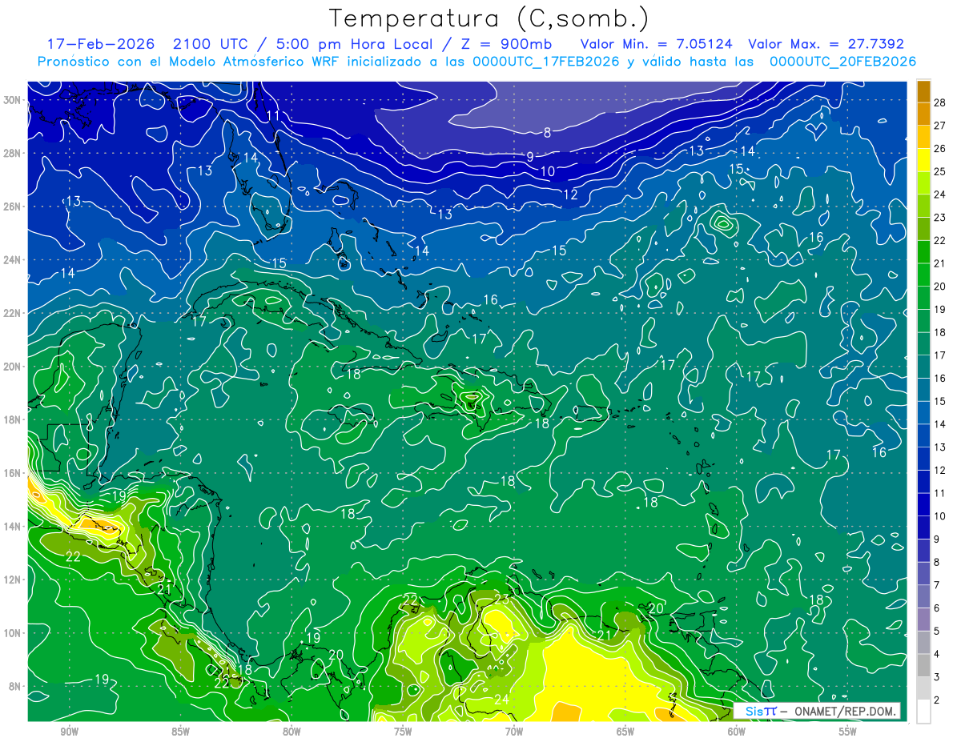Pick the swatch between legend 10 and 11
The image size is (961, 742).
(923, 504)
